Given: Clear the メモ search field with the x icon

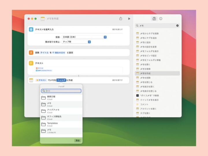Looking at the screenshot, I should tap(177, 26).
